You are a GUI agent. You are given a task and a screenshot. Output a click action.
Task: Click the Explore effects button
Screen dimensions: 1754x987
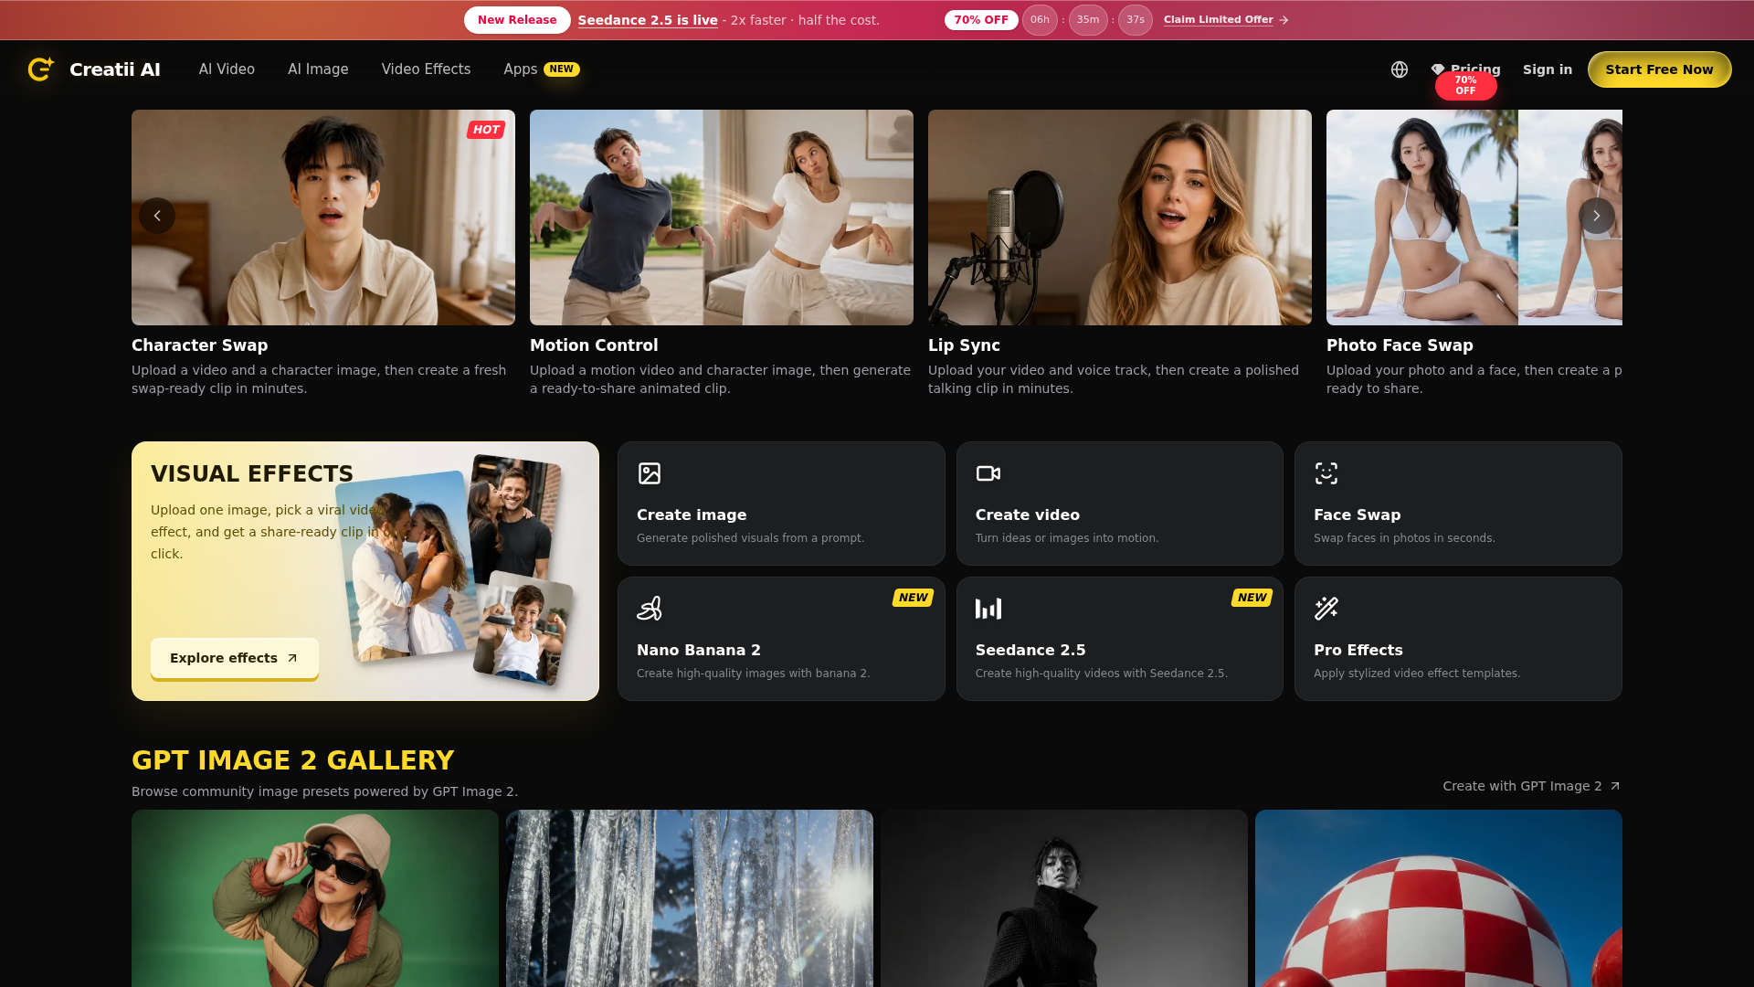235,658
